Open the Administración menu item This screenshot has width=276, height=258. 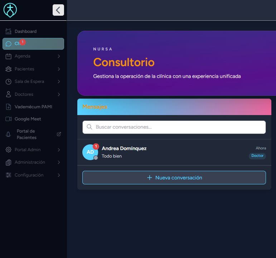[30, 162]
